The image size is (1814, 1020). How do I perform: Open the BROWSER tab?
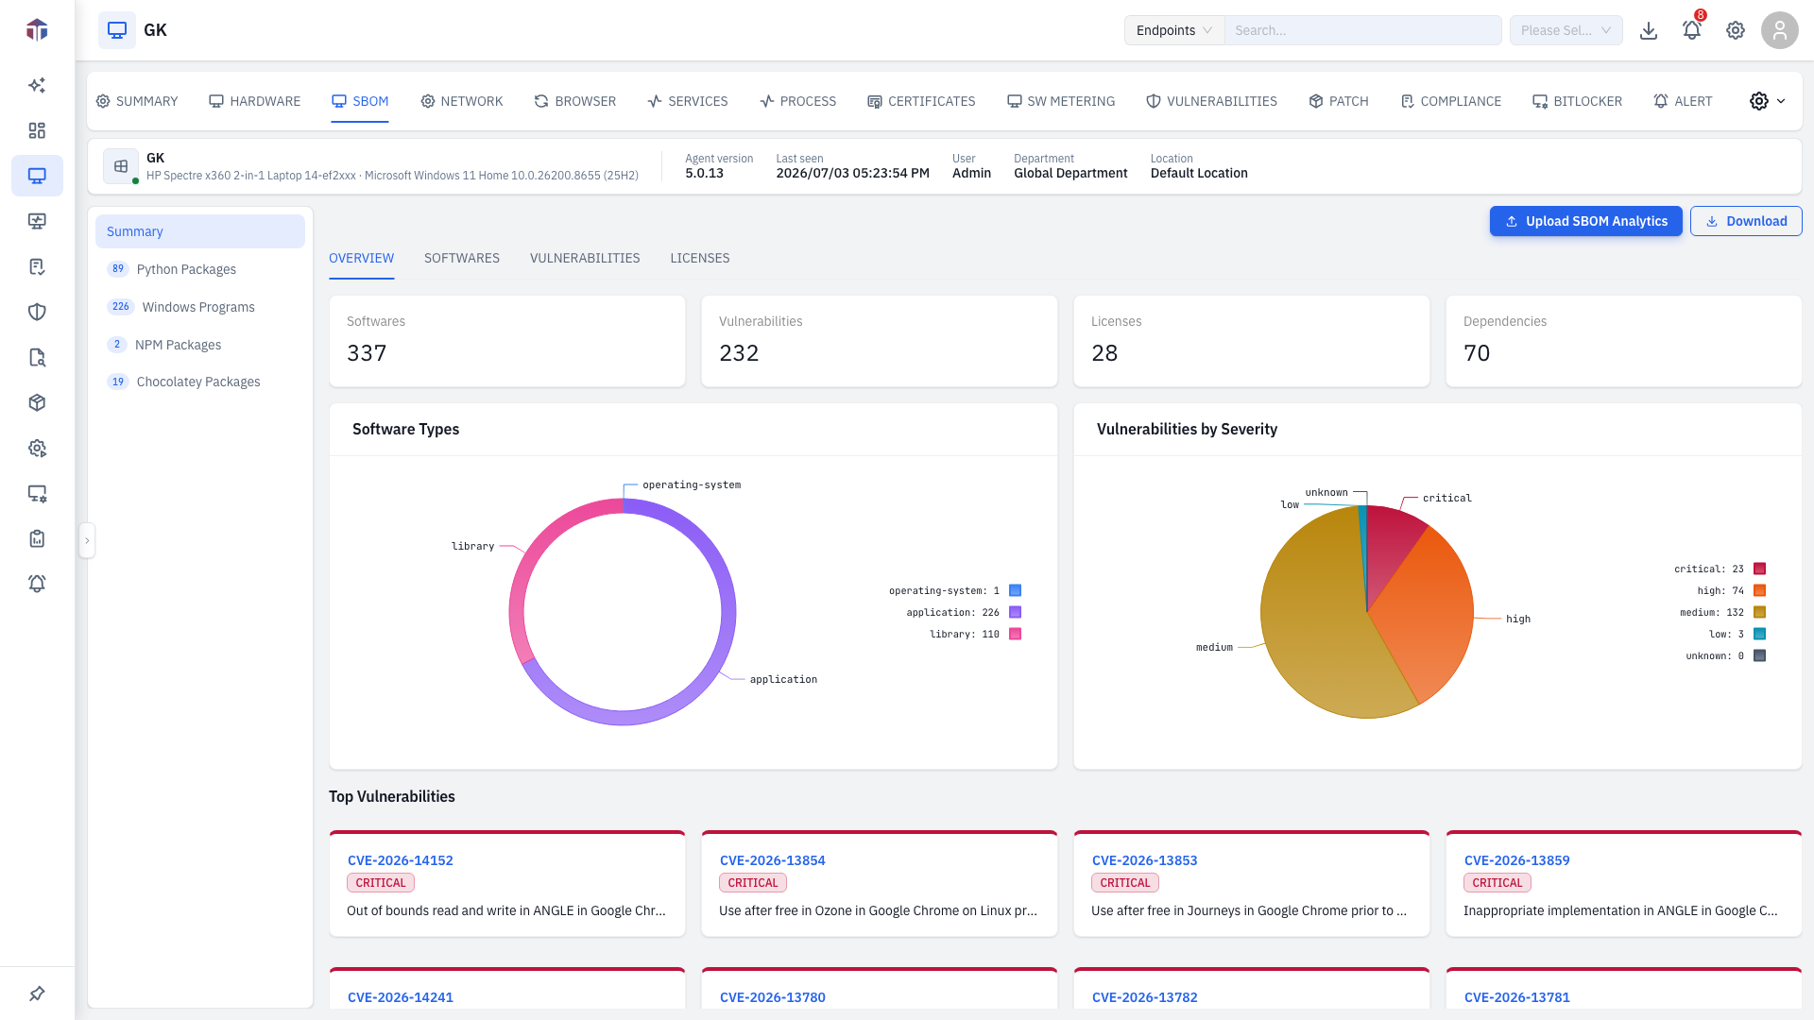[575, 101]
